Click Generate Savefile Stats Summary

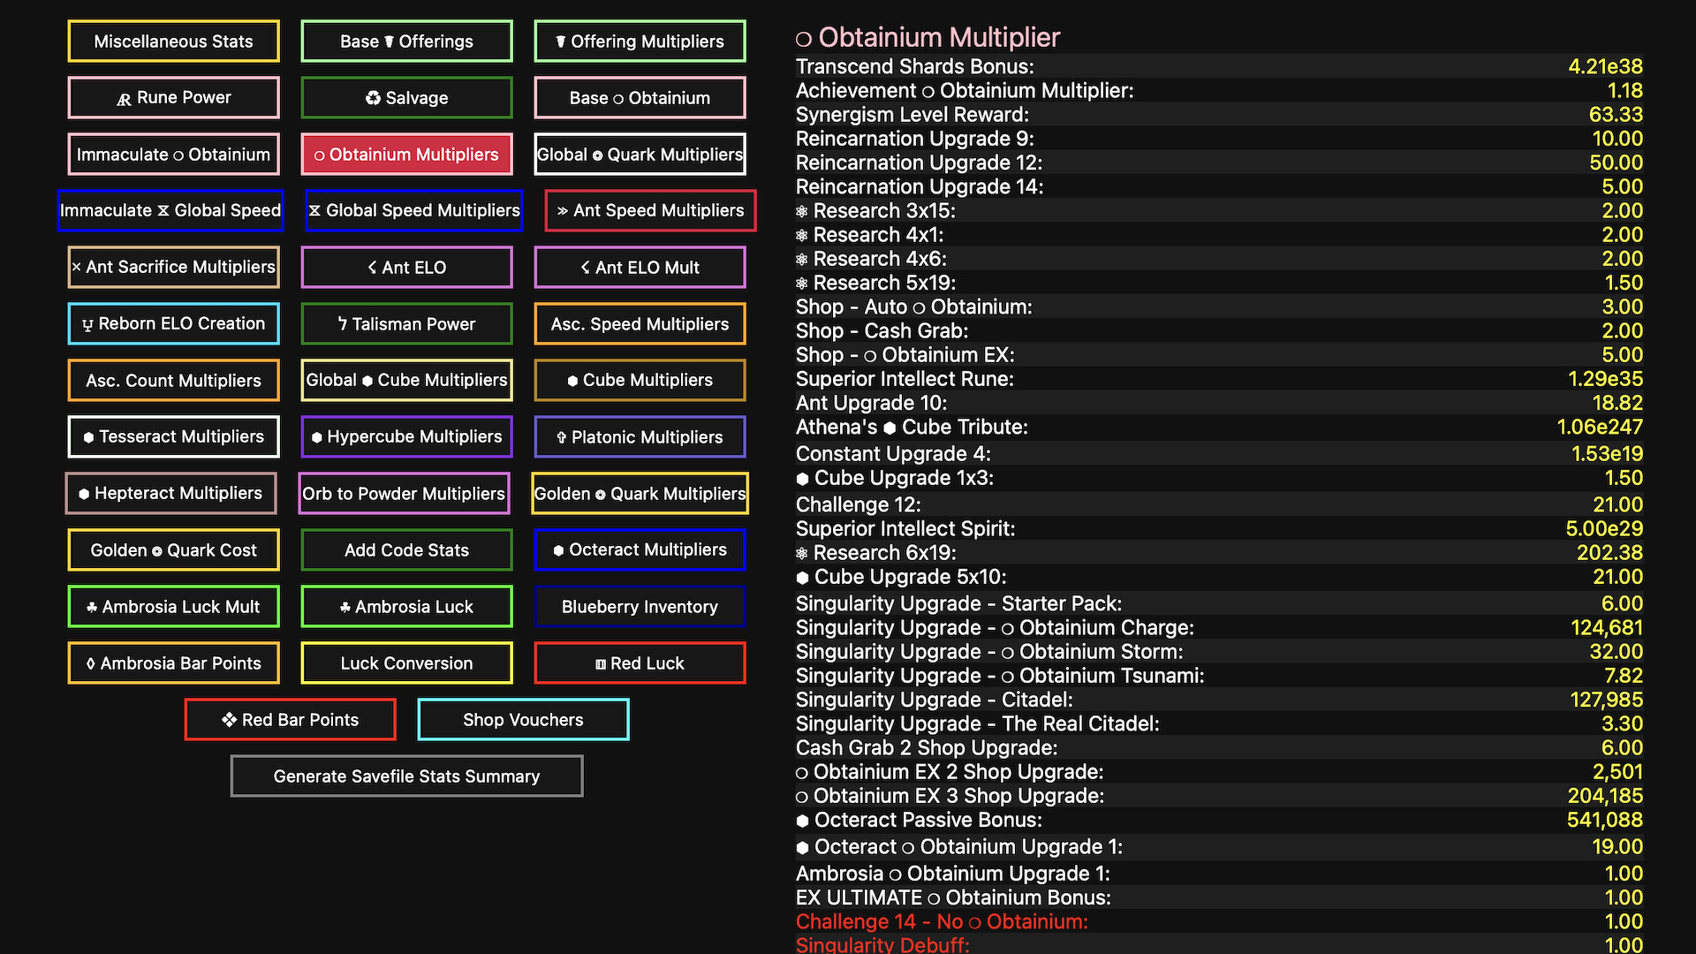click(x=406, y=776)
